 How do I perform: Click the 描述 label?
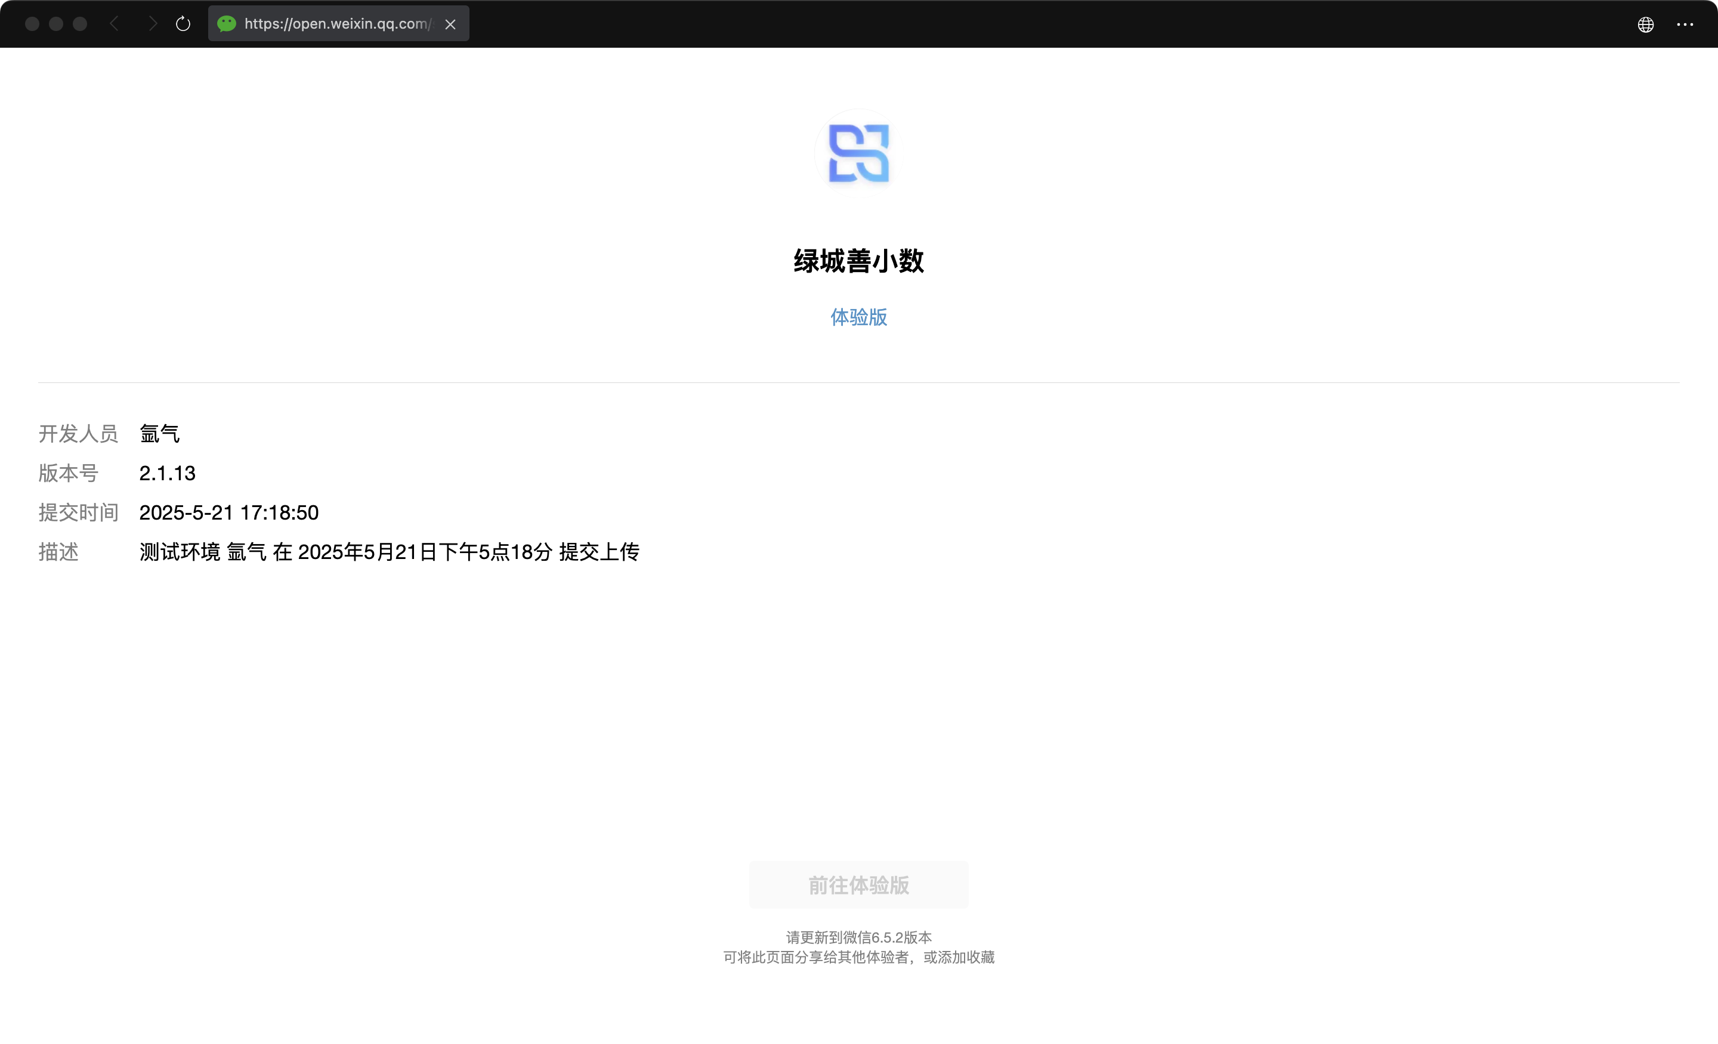(x=58, y=552)
